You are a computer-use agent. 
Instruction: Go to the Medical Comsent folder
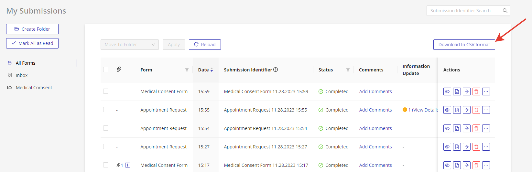click(x=34, y=88)
